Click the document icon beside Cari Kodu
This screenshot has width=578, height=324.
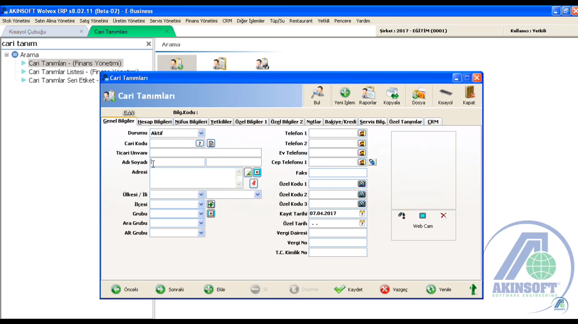pyautogui.click(x=211, y=143)
